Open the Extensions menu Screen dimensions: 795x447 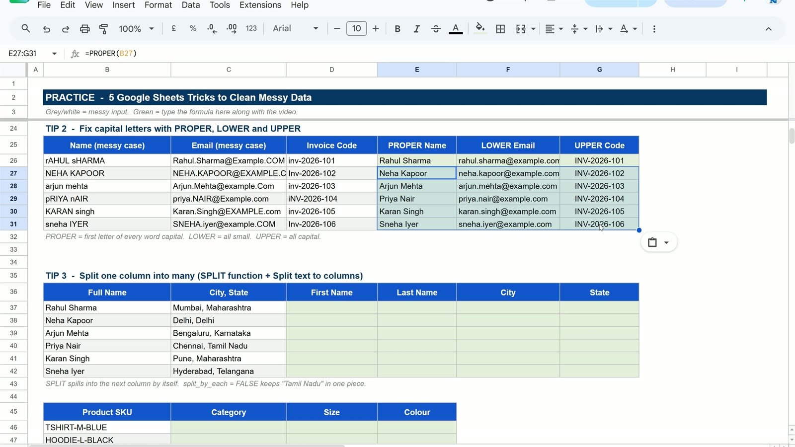[260, 5]
